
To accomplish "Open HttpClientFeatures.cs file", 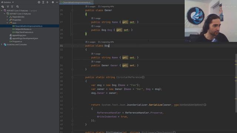I will [24, 32].
